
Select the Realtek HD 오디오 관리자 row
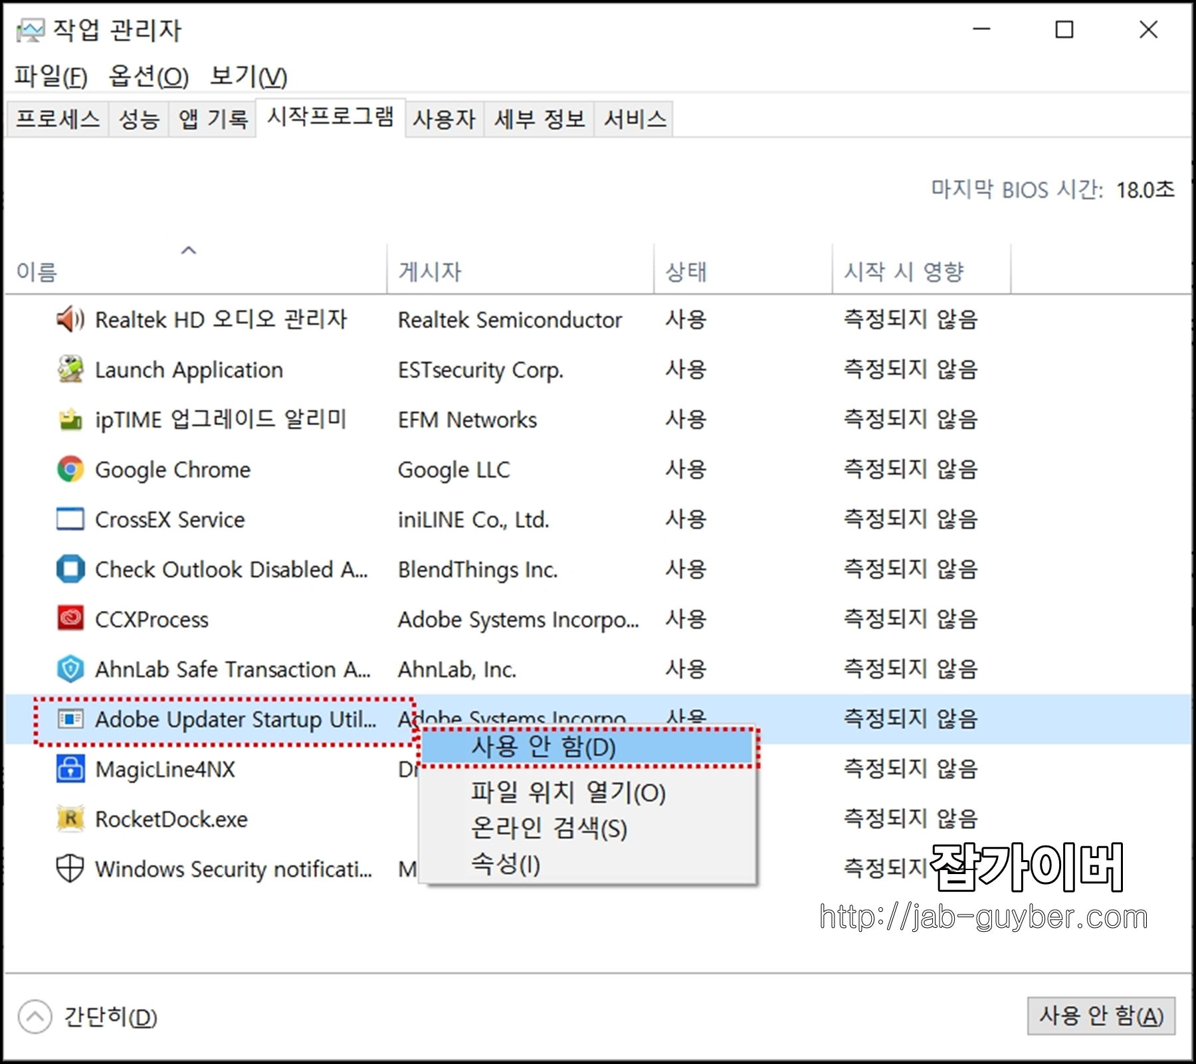click(x=597, y=319)
